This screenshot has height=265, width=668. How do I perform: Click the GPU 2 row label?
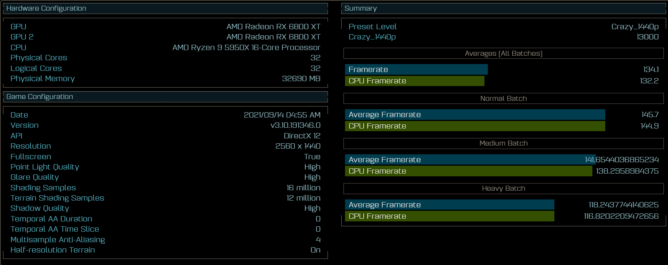click(x=22, y=37)
